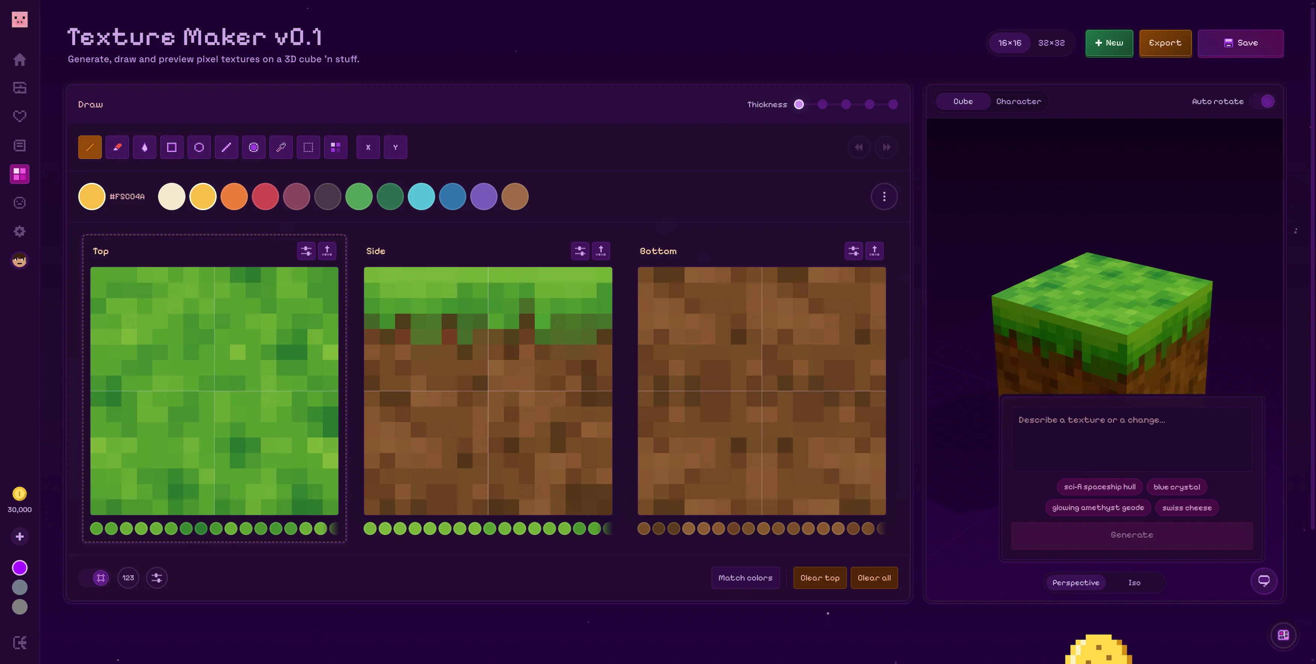Screen dimensions: 1316x664
Task: Click the pig logo in sidebar
Action: tap(20, 20)
